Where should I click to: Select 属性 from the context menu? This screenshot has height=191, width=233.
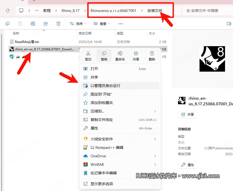pyautogui.click(x=120, y=128)
